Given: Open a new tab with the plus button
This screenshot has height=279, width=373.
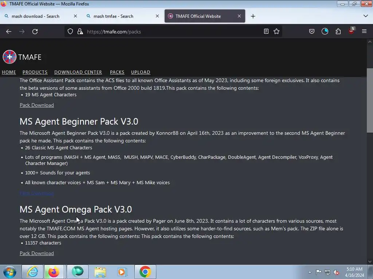Looking at the screenshot, I should click(253, 16).
